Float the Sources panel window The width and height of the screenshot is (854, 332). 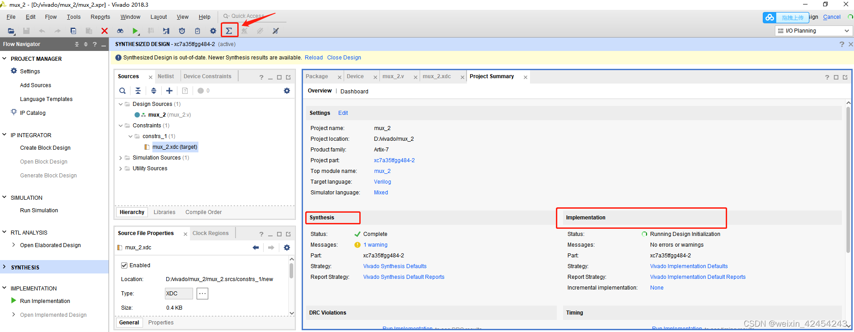point(288,77)
